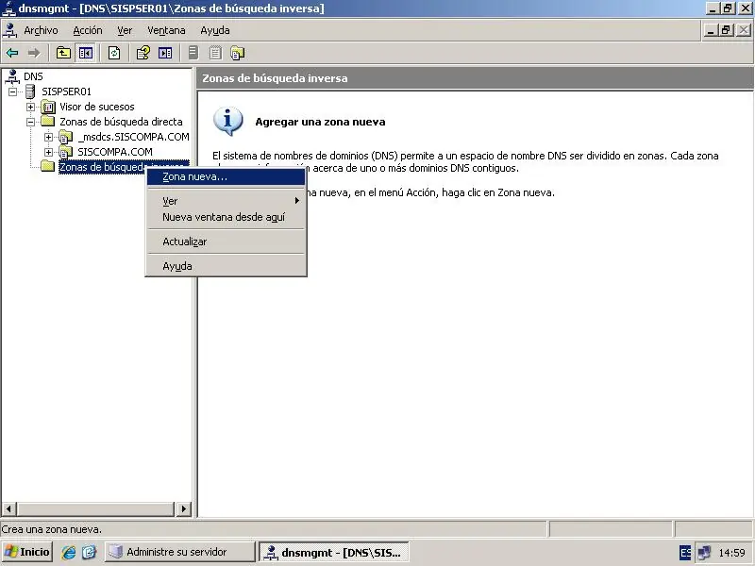Click the server-tower toolbar icon
Image resolution: width=755 pixels, height=566 pixels.
tap(193, 53)
